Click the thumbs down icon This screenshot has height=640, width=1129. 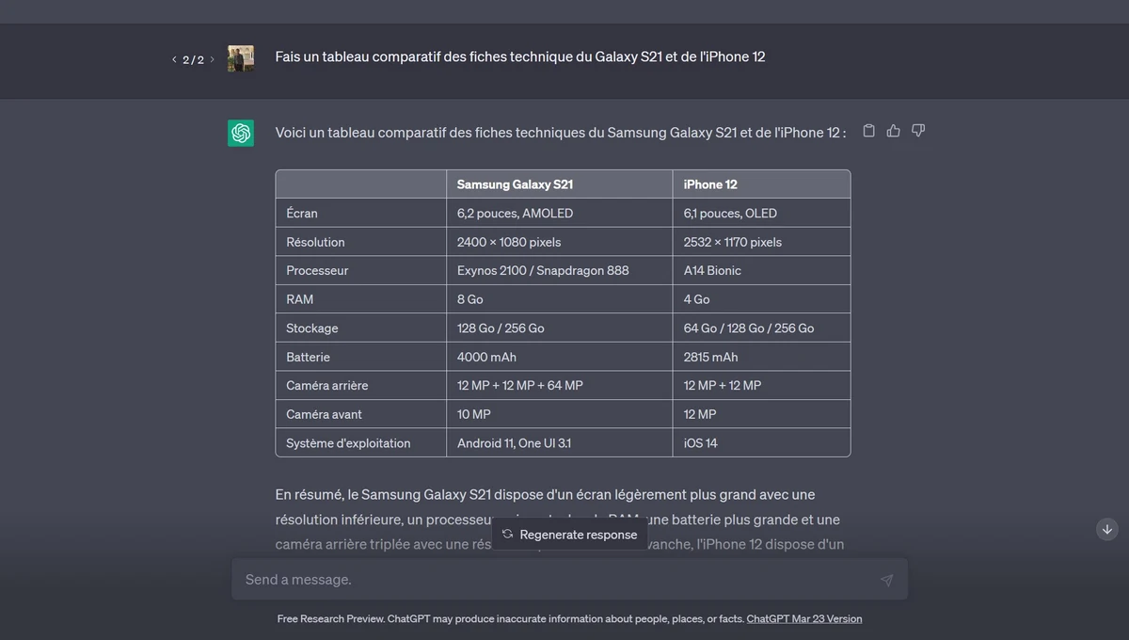tap(918, 131)
